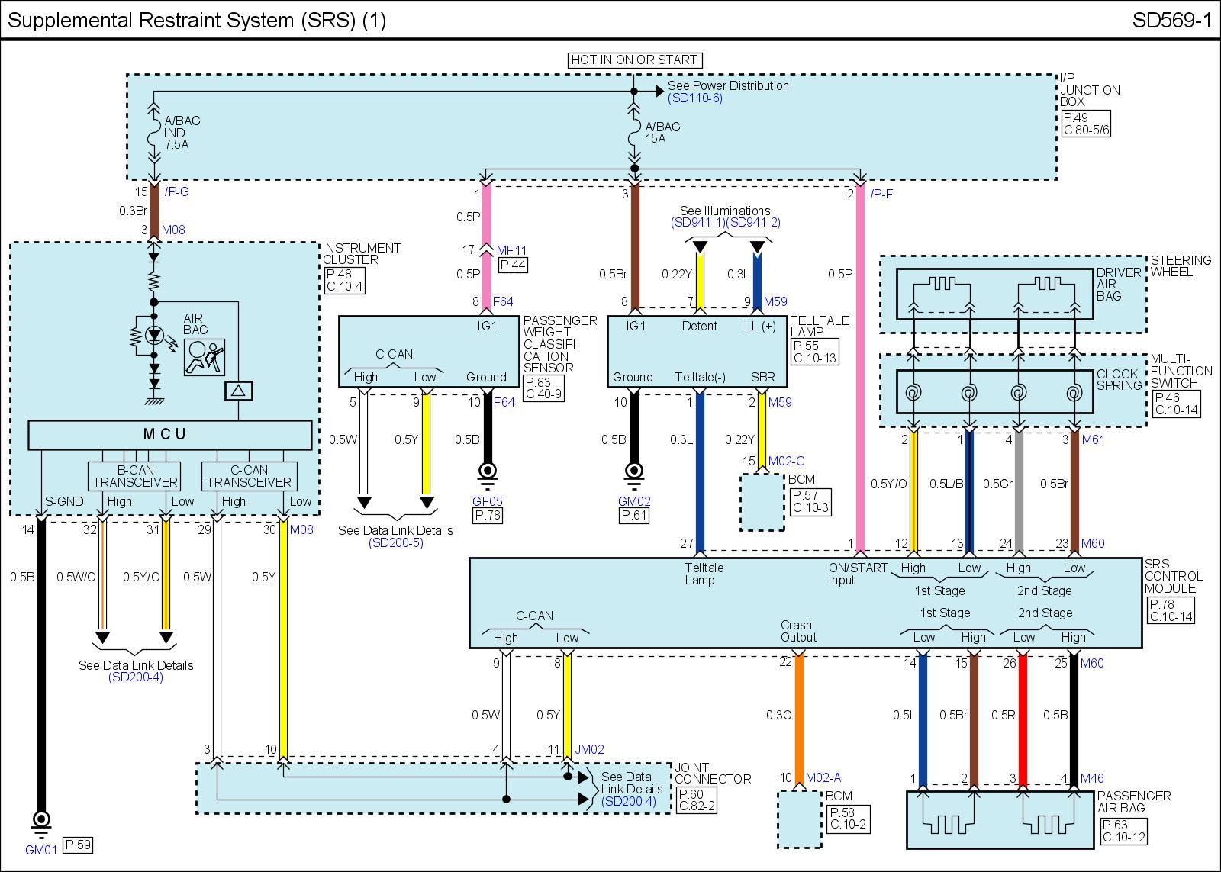Click the 0.3O orange wire label
This screenshot has height=872, width=1221.
coord(778,715)
